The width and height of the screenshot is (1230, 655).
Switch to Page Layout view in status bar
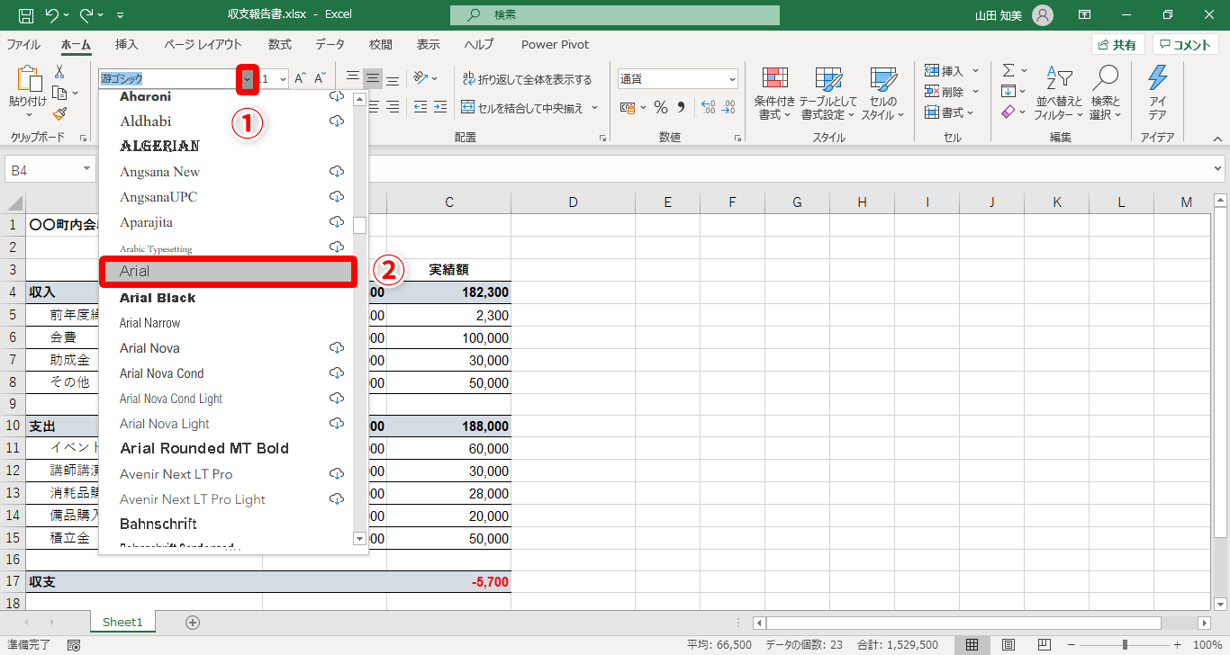coord(1008,645)
